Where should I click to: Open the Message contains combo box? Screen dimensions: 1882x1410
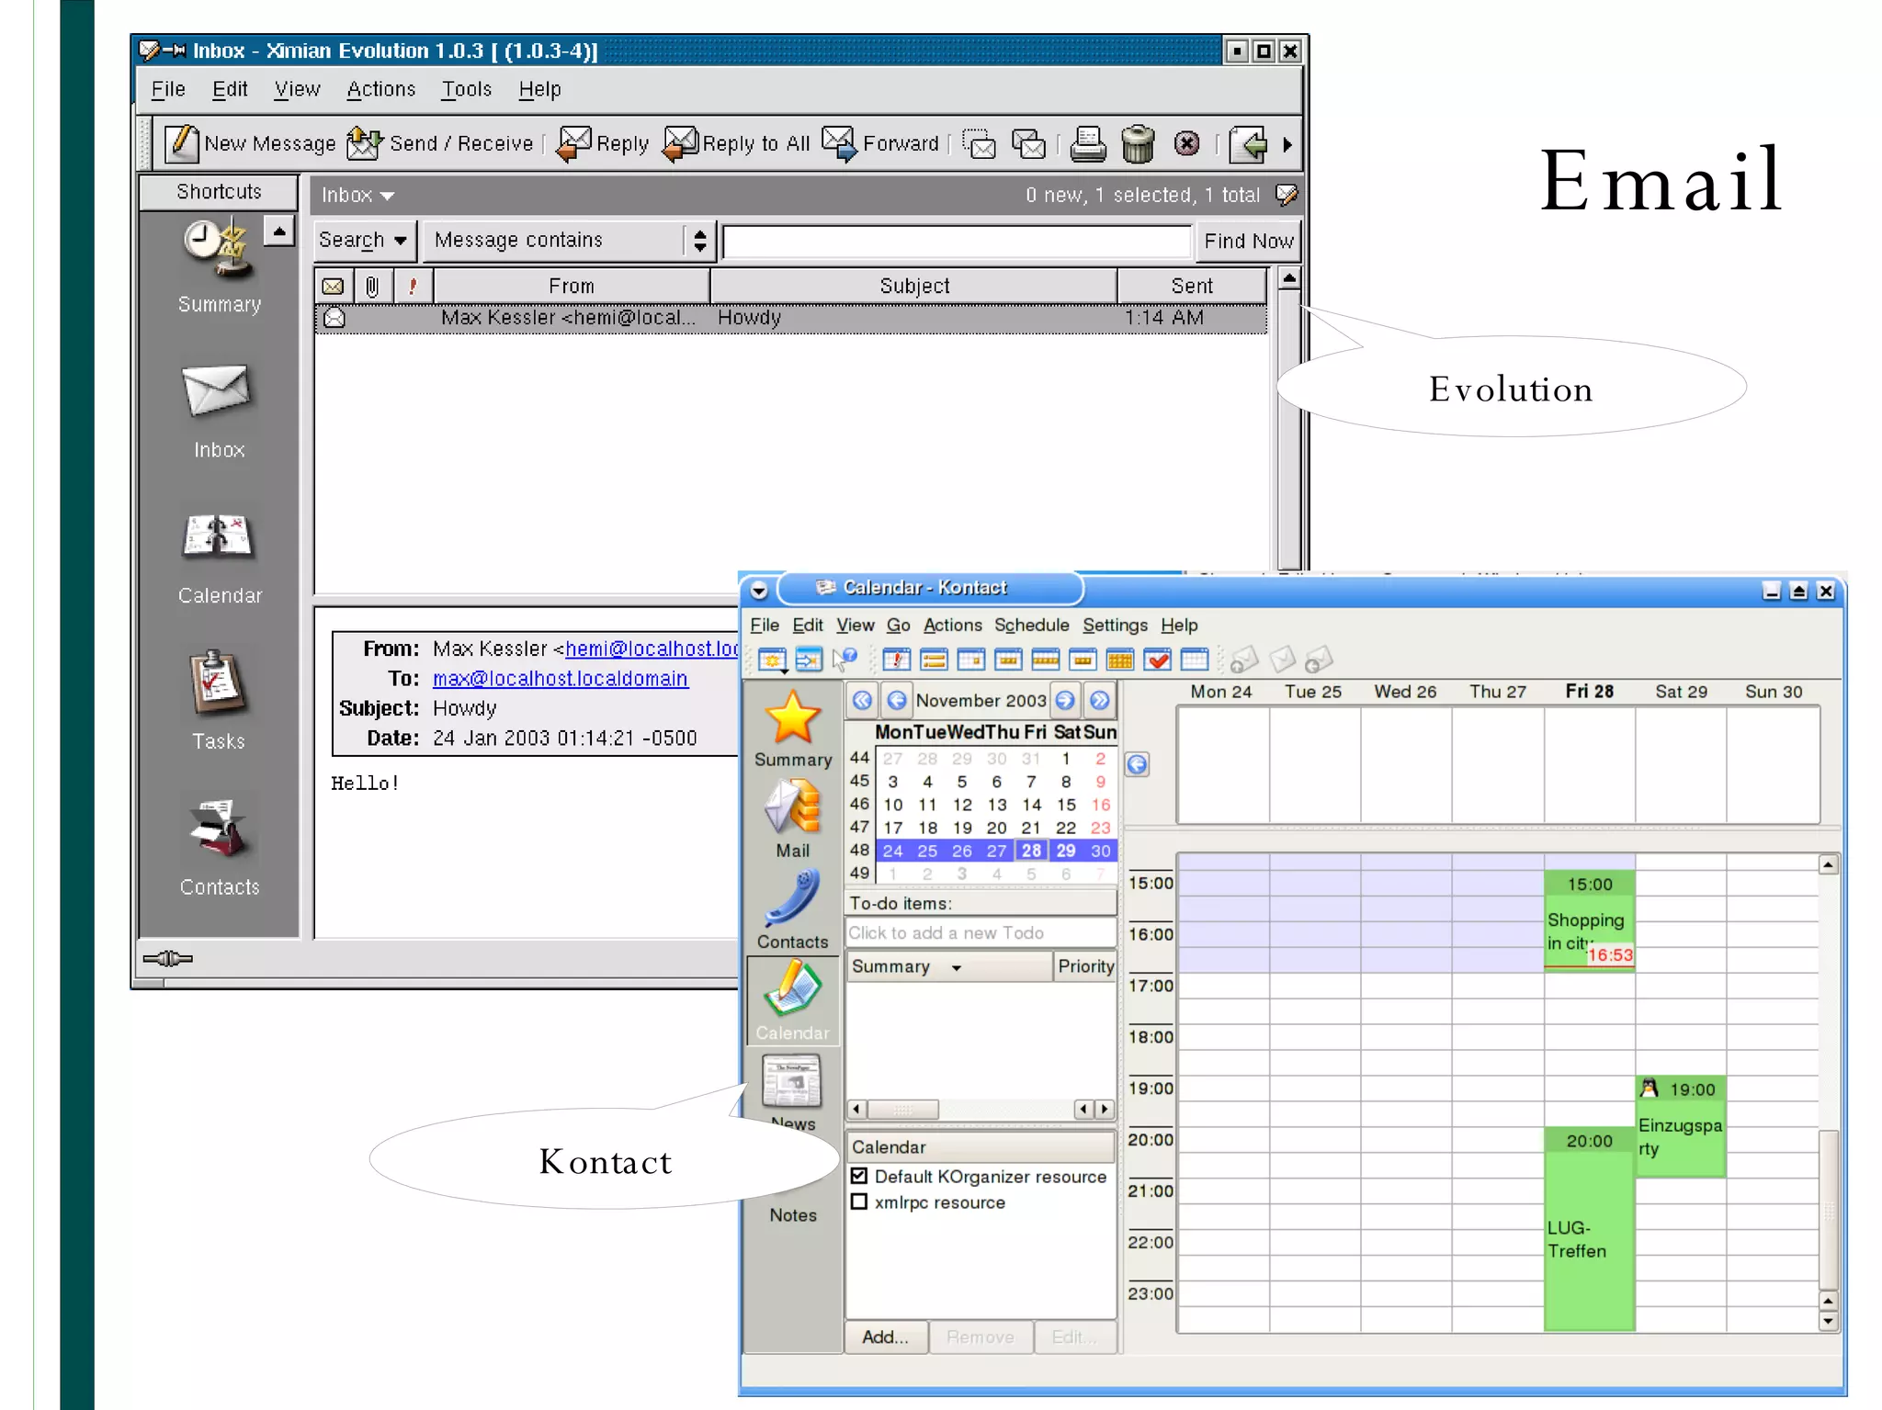pyautogui.click(x=568, y=241)
